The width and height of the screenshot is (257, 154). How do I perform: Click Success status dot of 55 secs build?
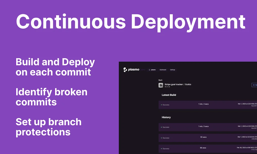(x=161, y=138)
